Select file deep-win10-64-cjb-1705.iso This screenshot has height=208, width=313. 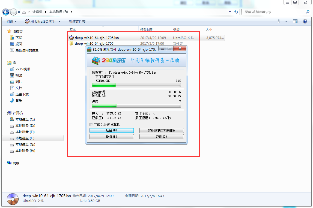click(147, 38)
